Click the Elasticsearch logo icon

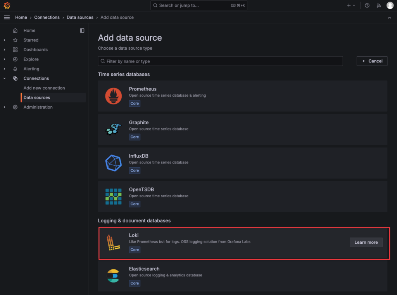click(113, 276)
